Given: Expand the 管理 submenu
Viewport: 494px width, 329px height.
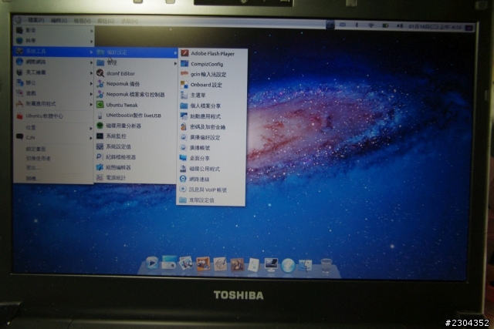Looking at the screenshot, I should point(136,63).
